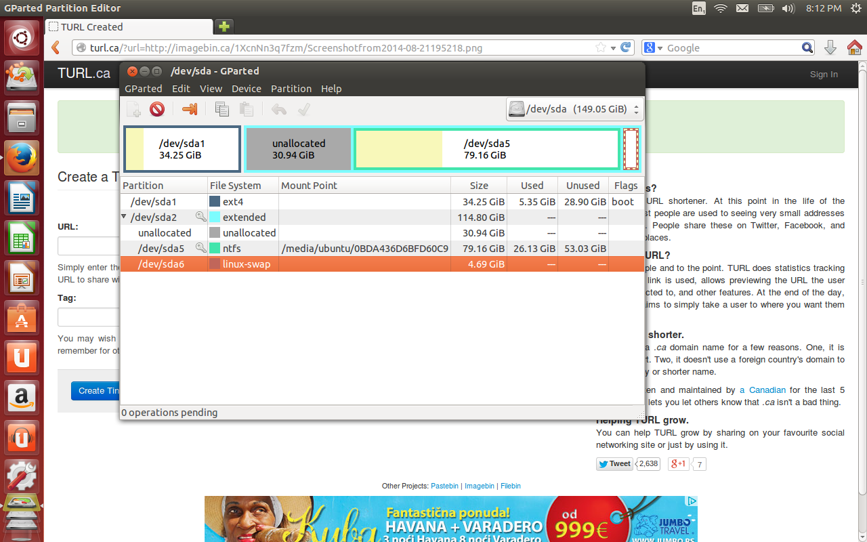Click the Paste partition toolbar icon

247,109
